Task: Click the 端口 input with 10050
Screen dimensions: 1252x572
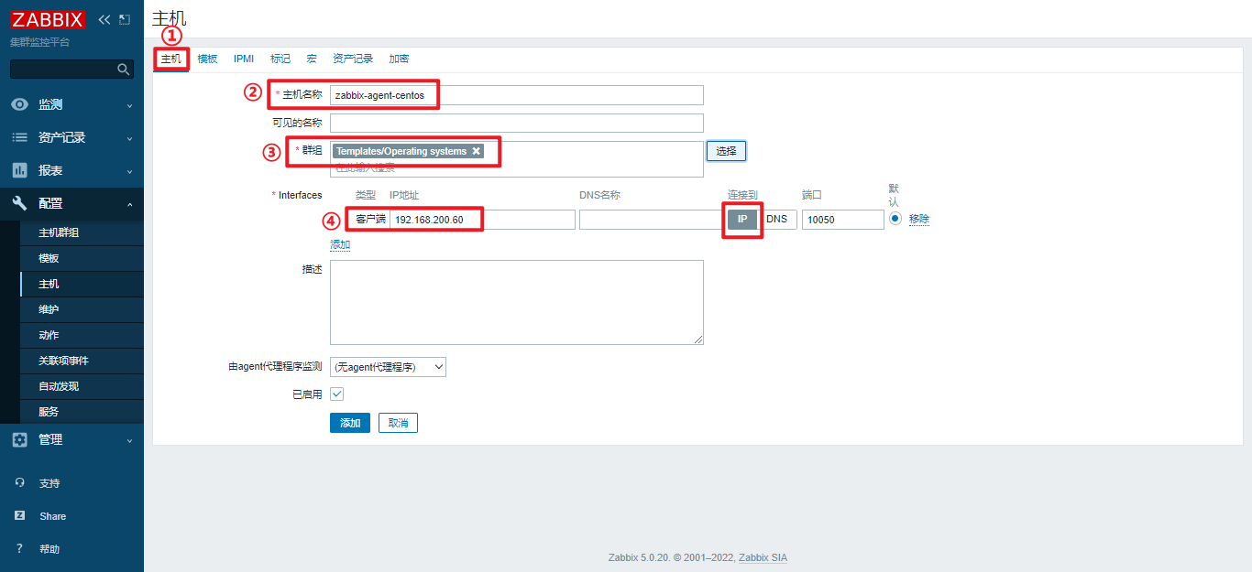Action: point(843,220)
